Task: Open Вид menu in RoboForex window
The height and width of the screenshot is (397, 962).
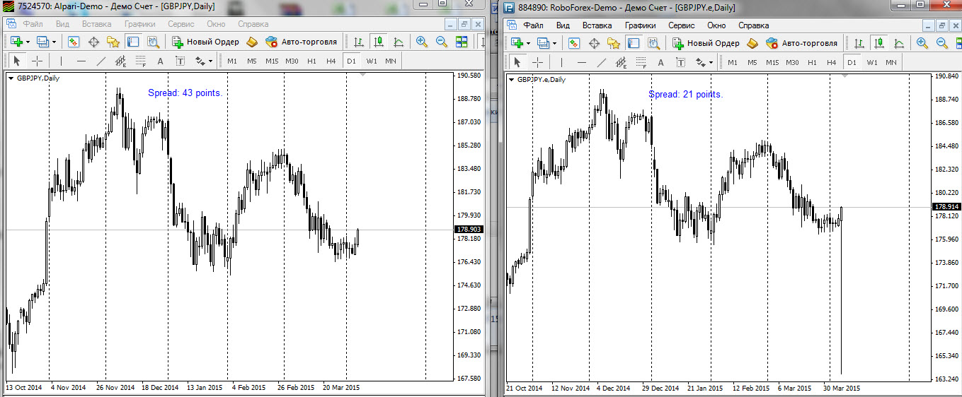Action: [563, 25]
